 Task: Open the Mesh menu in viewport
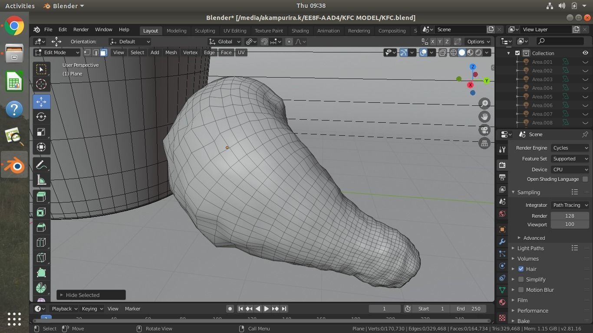tap(171, 52)
